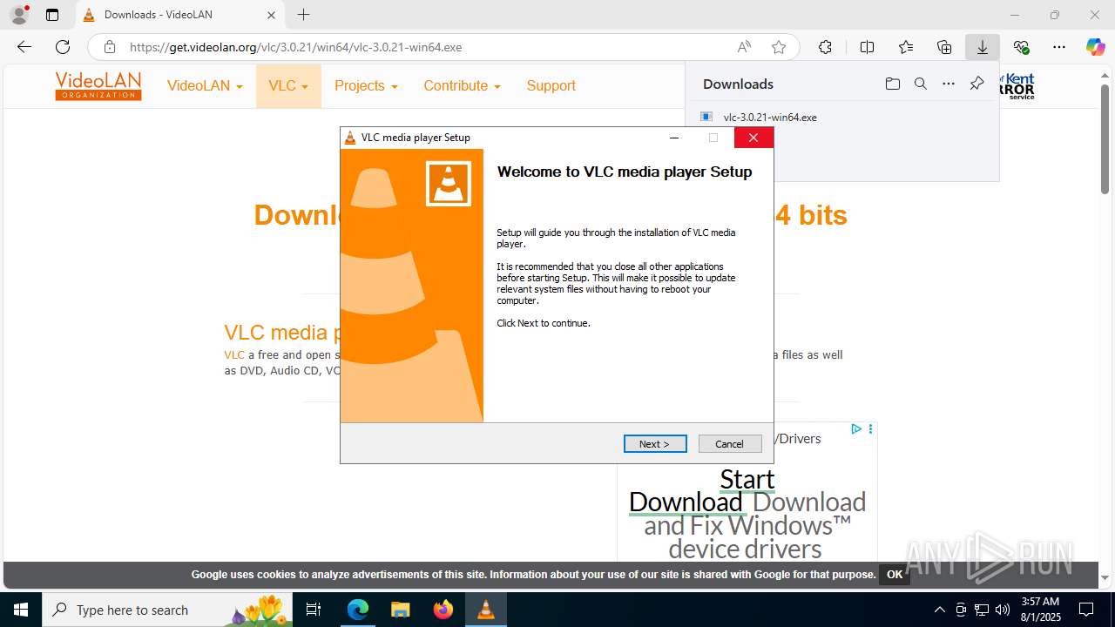Open Collections icon

coord(944,47)
